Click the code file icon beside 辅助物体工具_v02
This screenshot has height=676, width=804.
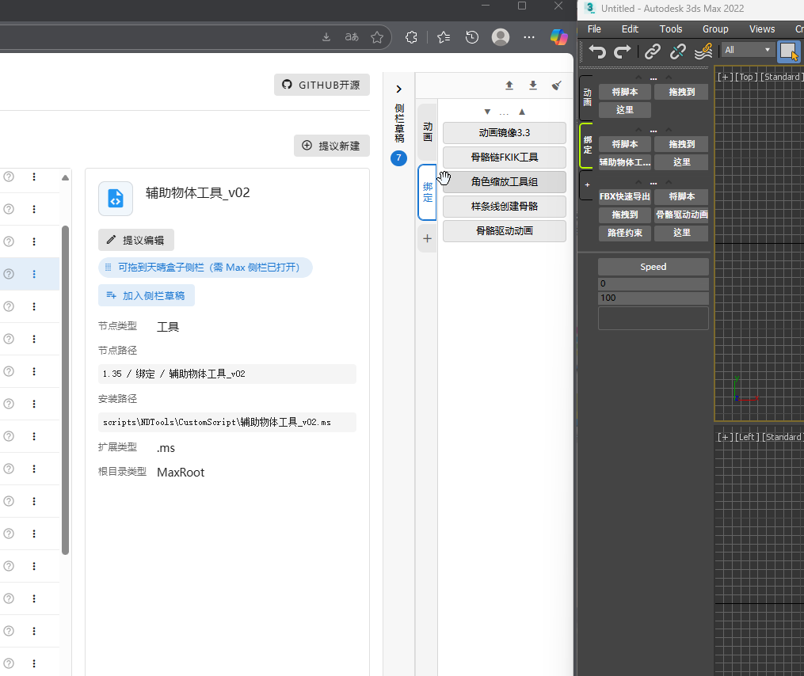pyautogui.click(x=116, y=199)
